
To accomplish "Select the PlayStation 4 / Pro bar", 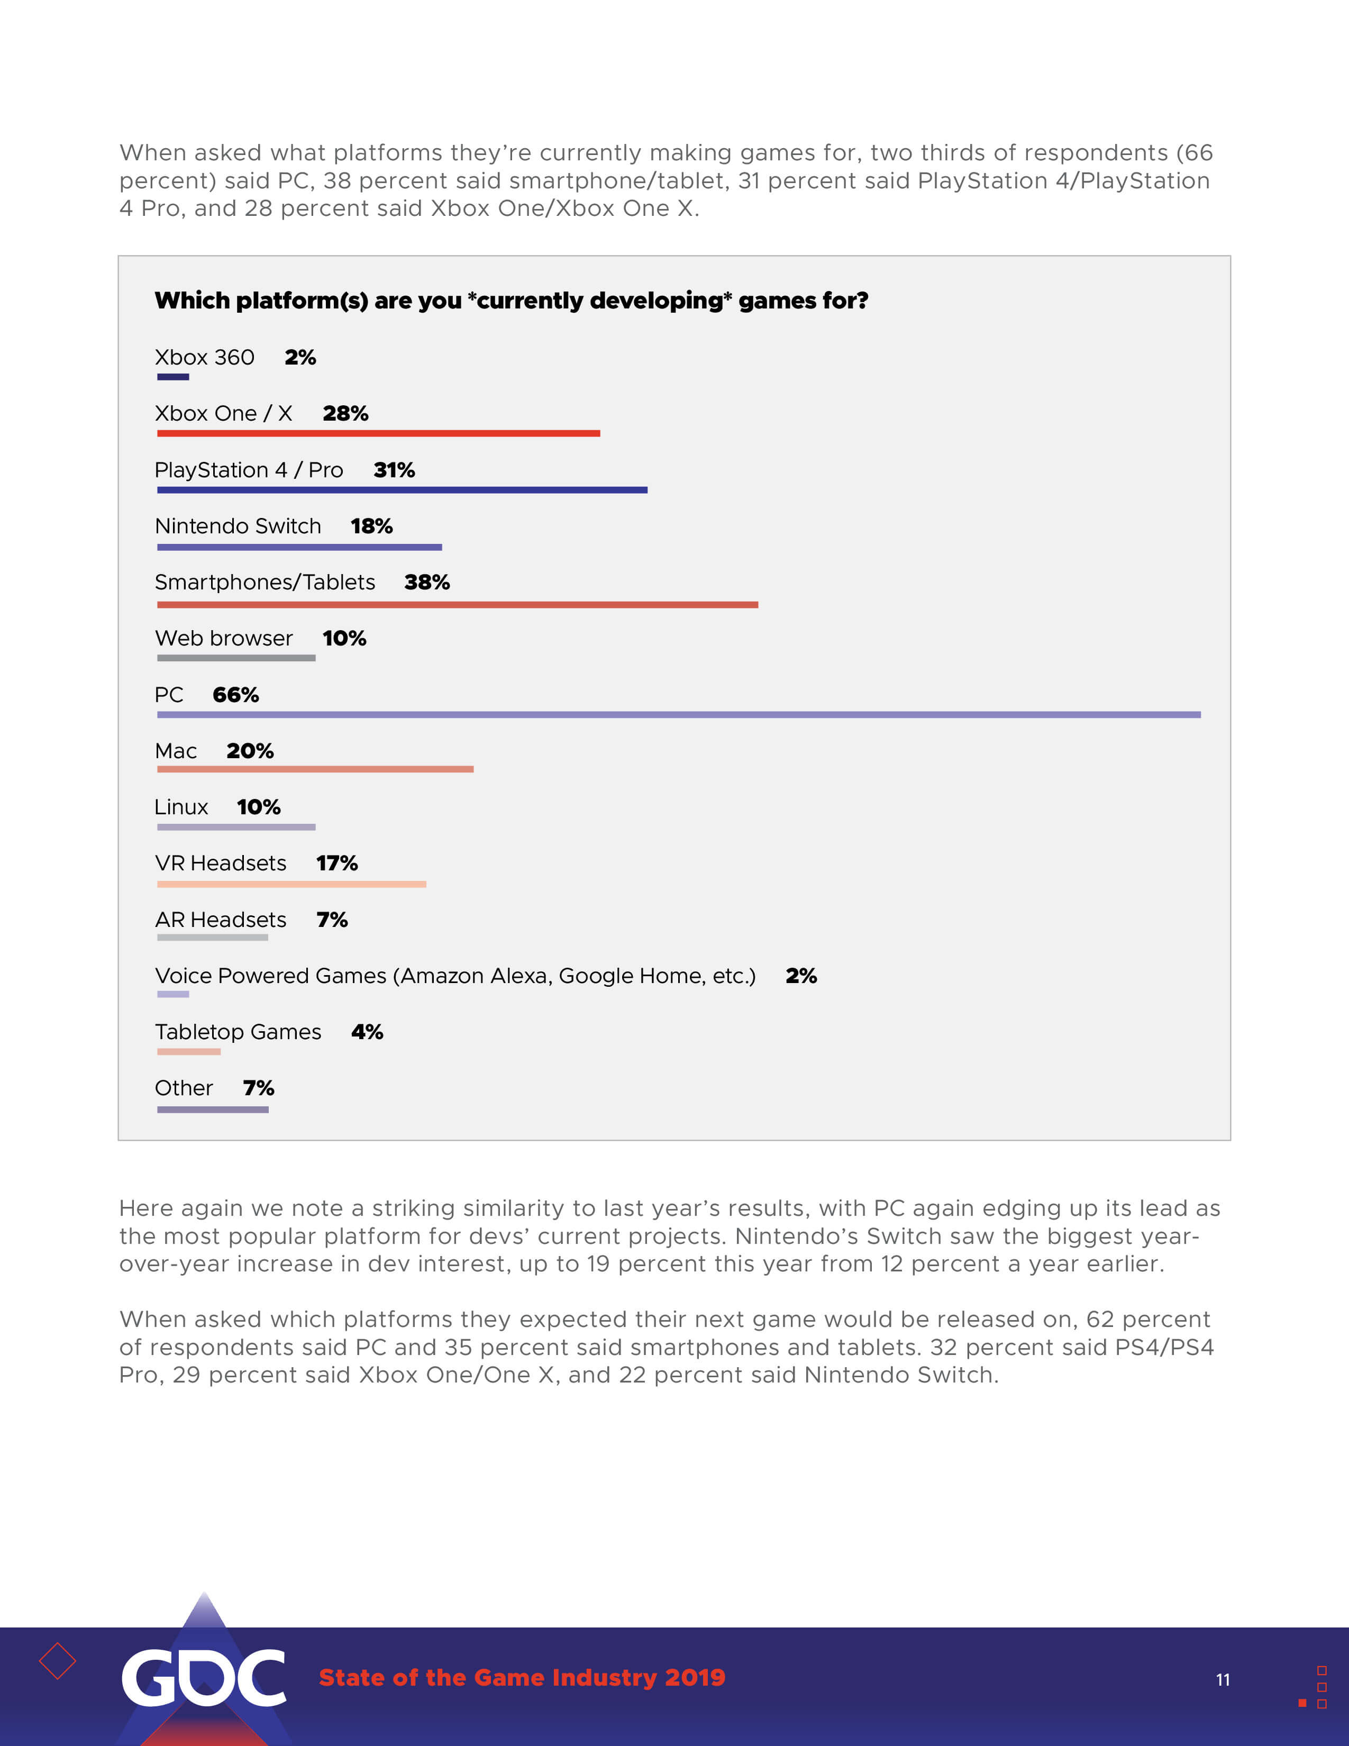I will point(402,490).
